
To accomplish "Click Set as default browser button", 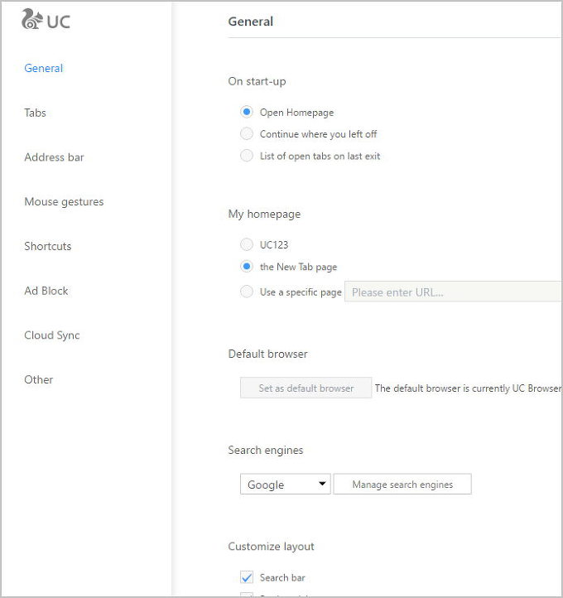I will click(306, 388).
